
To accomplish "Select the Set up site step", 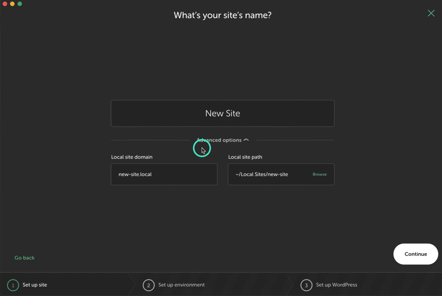I will [x=35, y=285].
